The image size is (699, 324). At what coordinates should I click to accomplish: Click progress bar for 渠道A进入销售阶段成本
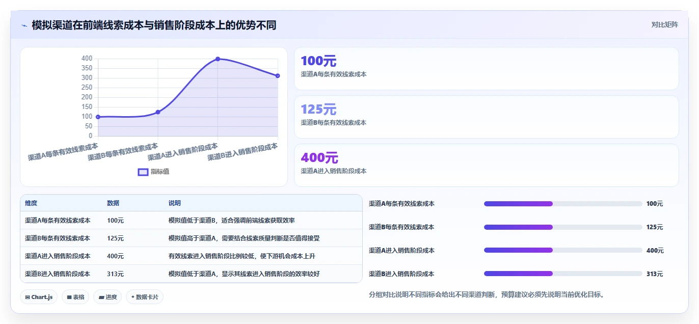[563, 251]
